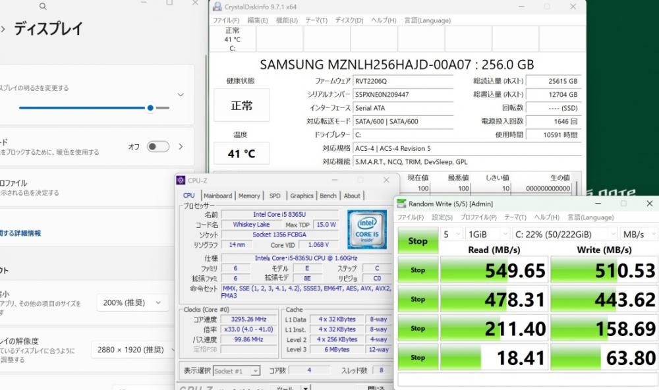The width and height of the screenshot is (659, 390).
Task: Click the search icon in Settings window
Action: coord(43,7)
